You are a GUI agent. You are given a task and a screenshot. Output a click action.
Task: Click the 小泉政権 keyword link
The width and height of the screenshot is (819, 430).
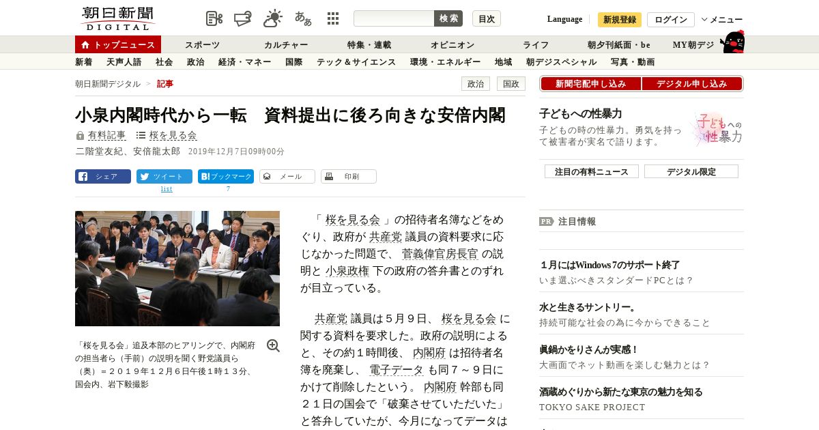[x=347, y=271]
